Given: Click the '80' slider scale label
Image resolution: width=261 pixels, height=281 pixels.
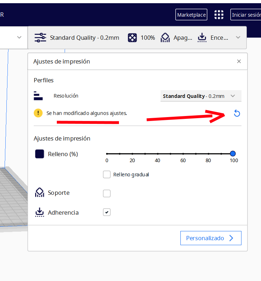Looking at the screenshot, I should pyautogui.click(x=208, y=160).
